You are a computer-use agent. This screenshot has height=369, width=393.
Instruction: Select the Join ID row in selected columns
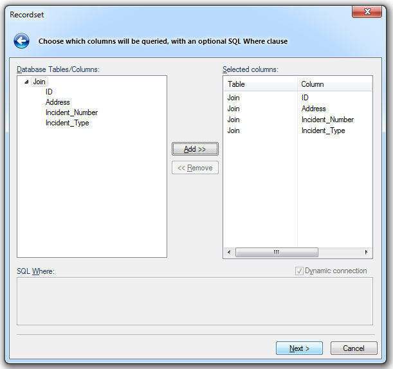pyautogui.click(x=296, y=98)
